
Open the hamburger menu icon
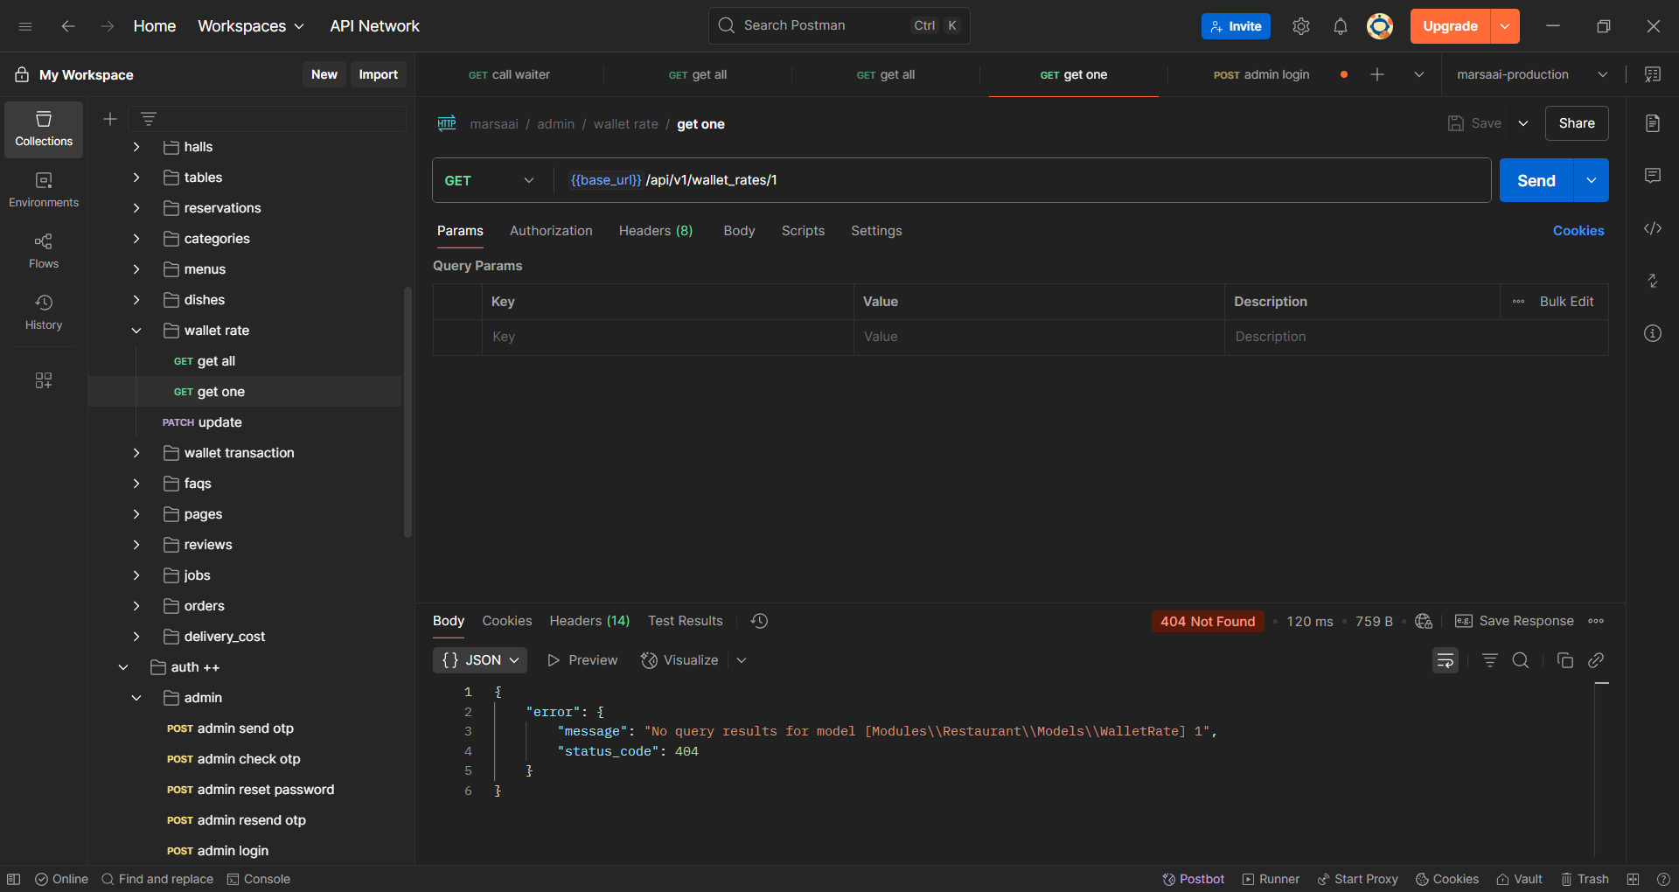pyautogui.click(x=25, y=26)
